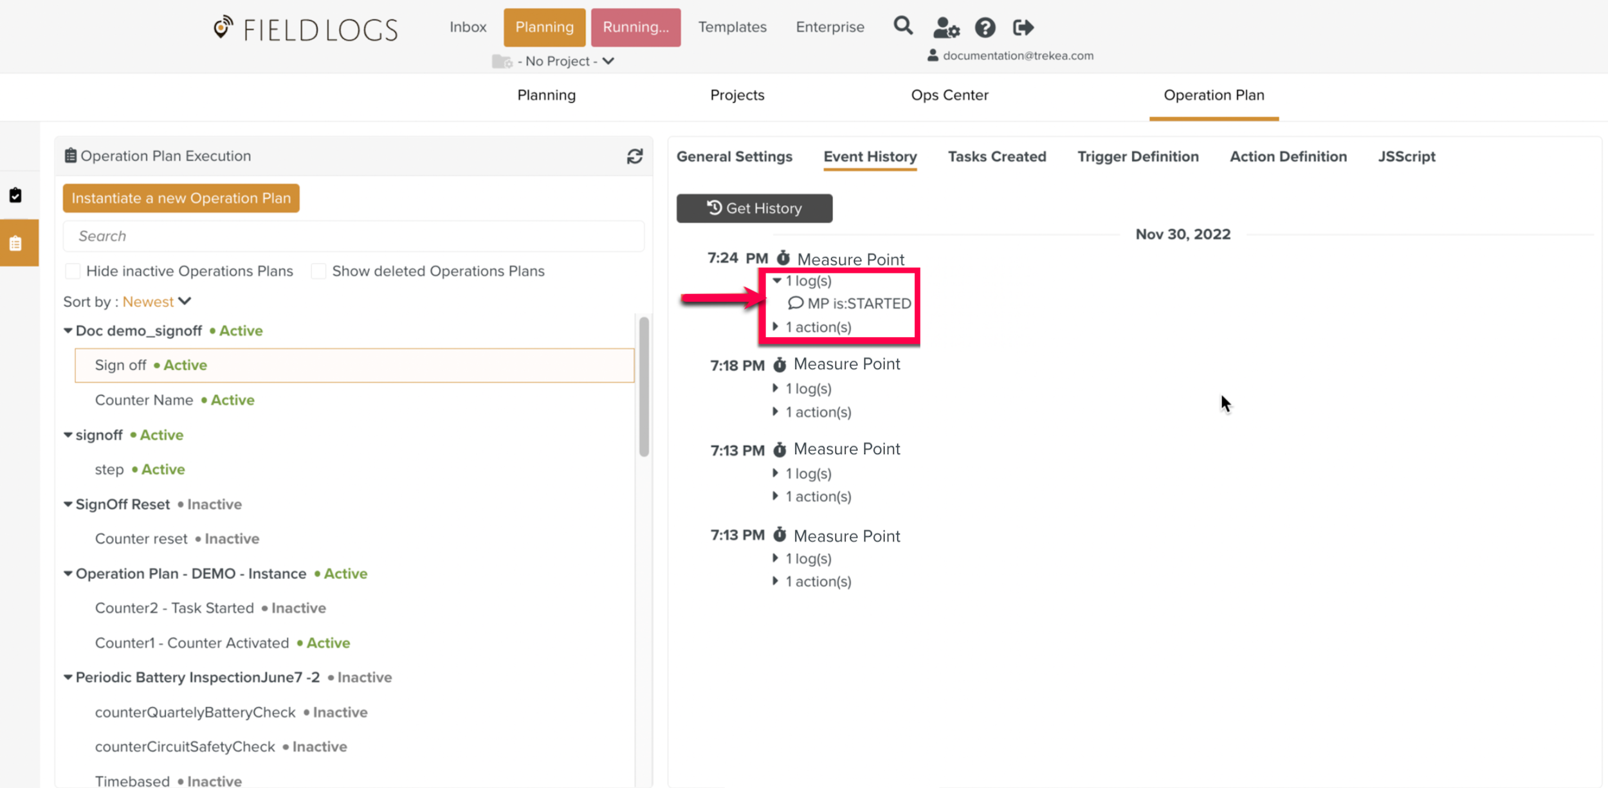This screenshot has height=788, width=1608.
Task: Open user settings icon in header
Action: point(946,28)
